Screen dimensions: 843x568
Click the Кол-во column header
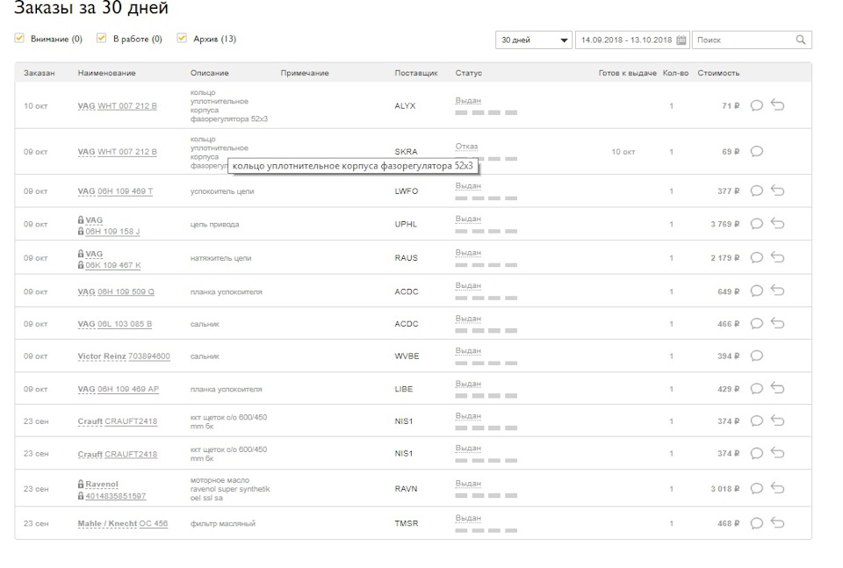675,73
